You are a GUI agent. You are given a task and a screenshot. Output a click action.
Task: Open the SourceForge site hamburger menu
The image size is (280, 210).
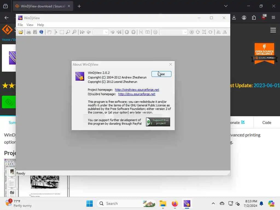tap(273, 30)
